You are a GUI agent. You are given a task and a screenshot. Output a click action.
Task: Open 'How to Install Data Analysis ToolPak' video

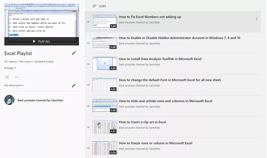pyautogui.click(x=160, y=59)
